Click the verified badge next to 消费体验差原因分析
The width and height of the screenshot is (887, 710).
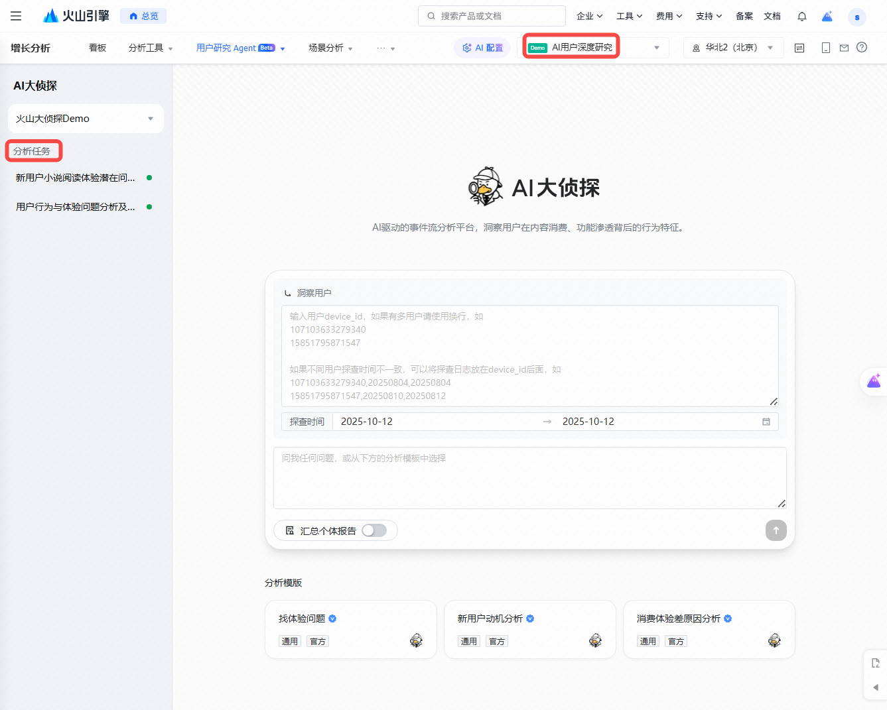click(728, 619)
